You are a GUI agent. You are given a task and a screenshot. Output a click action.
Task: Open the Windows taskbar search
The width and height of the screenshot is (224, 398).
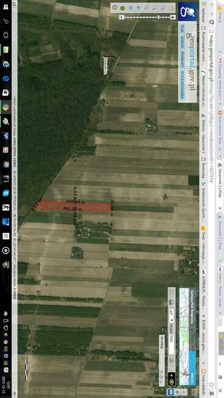5,21
